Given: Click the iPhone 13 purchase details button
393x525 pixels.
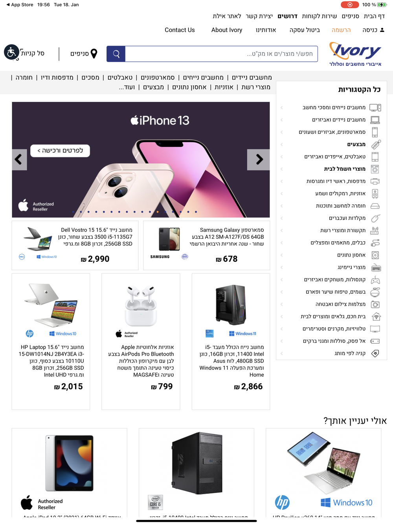Looking at the screenshot, I should pyautogui.click(x=60, y=151).
